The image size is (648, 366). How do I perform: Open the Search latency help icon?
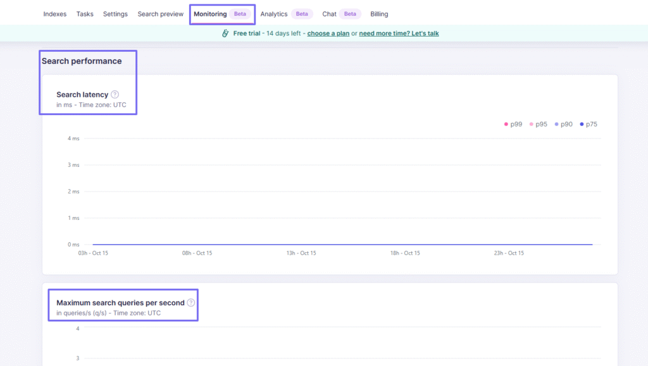click(115, 94)
